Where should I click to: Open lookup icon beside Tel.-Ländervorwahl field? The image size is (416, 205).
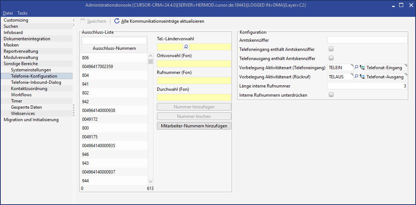click(186, 47)
